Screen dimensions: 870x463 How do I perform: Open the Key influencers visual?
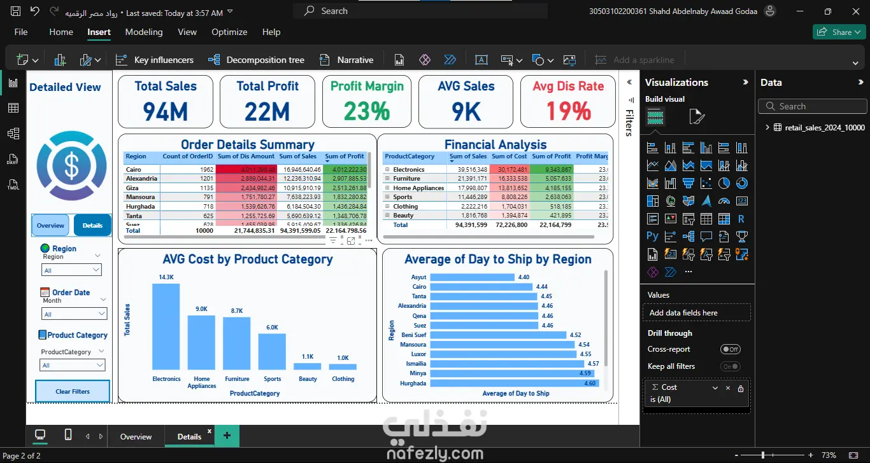point(155,60)
